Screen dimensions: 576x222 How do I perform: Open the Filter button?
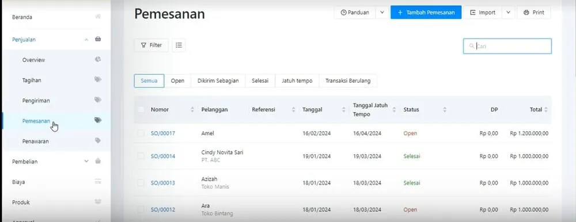point(151,45)
